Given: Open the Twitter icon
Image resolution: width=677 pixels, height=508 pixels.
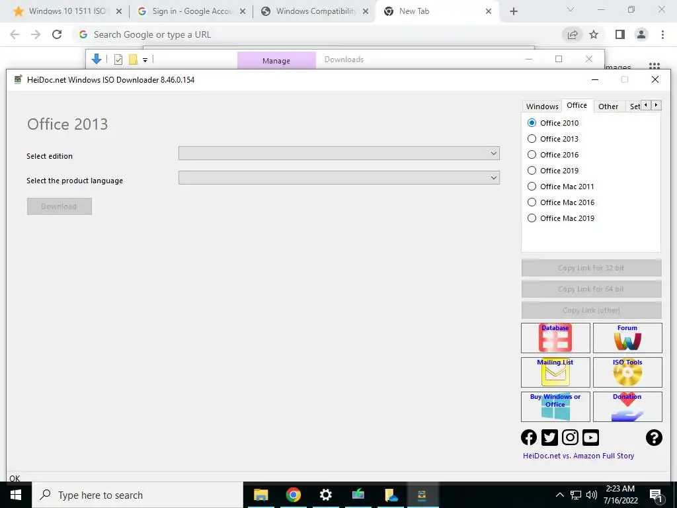Looking at the screenshot, I should click(549, 437).
